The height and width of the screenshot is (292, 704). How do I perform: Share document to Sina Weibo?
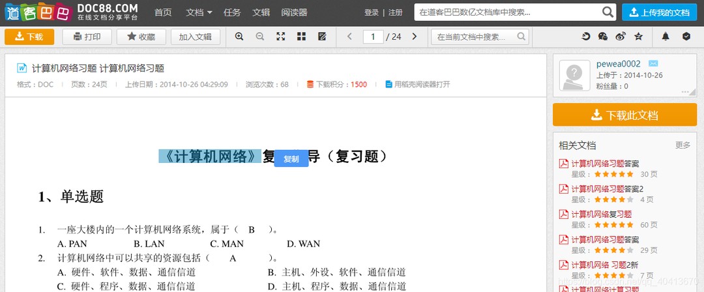coord(620,36)
